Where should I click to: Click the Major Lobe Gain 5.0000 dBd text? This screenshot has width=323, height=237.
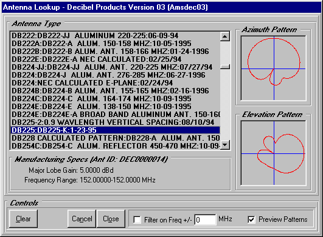point(71,170)
